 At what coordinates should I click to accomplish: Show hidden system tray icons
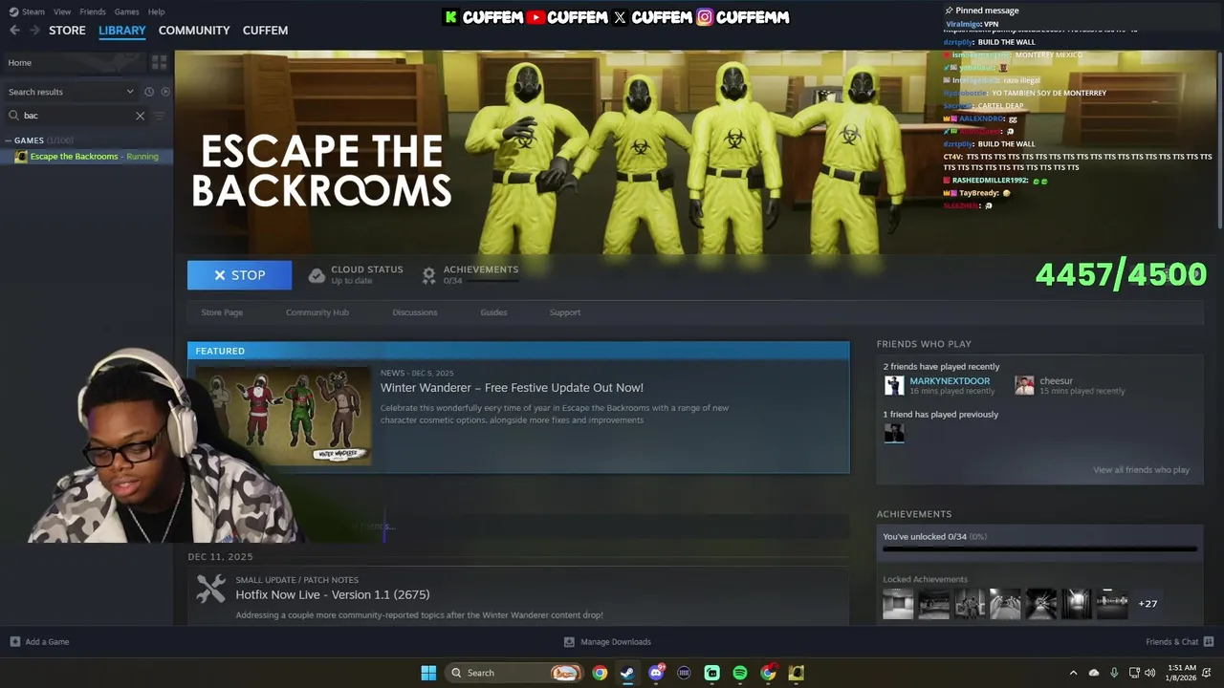click(x=1073, y=673)
